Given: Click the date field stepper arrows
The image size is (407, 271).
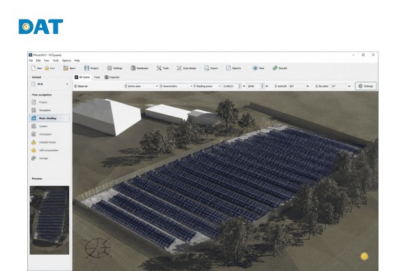Looking at the screenshot, I should (239, 86).
